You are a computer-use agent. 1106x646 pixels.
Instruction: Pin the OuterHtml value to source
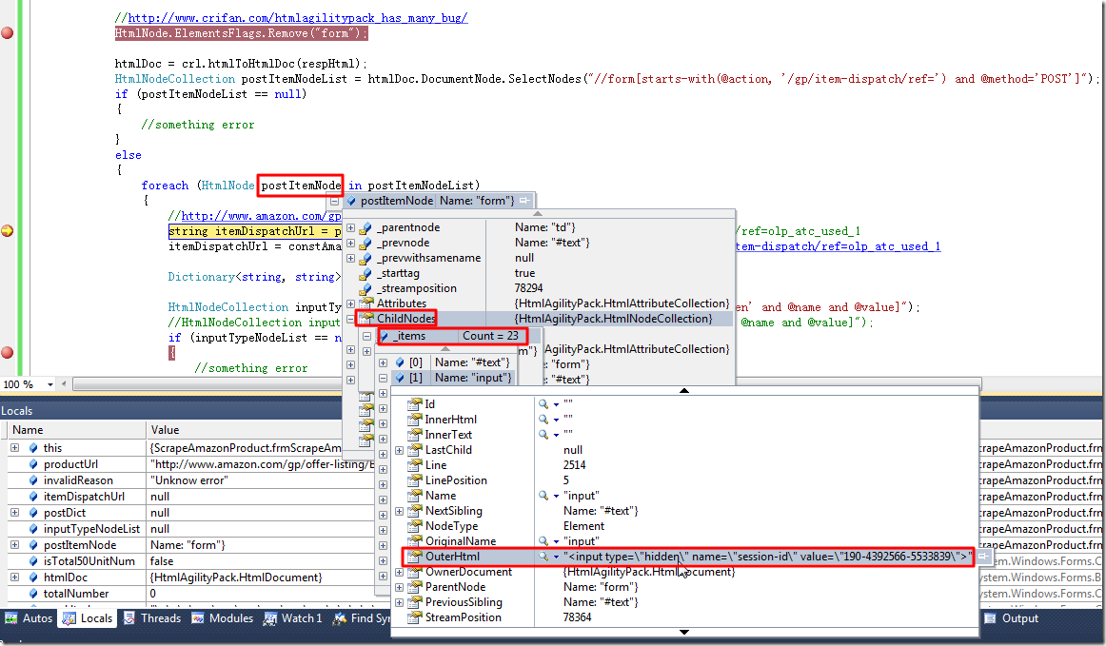point(982,557)
